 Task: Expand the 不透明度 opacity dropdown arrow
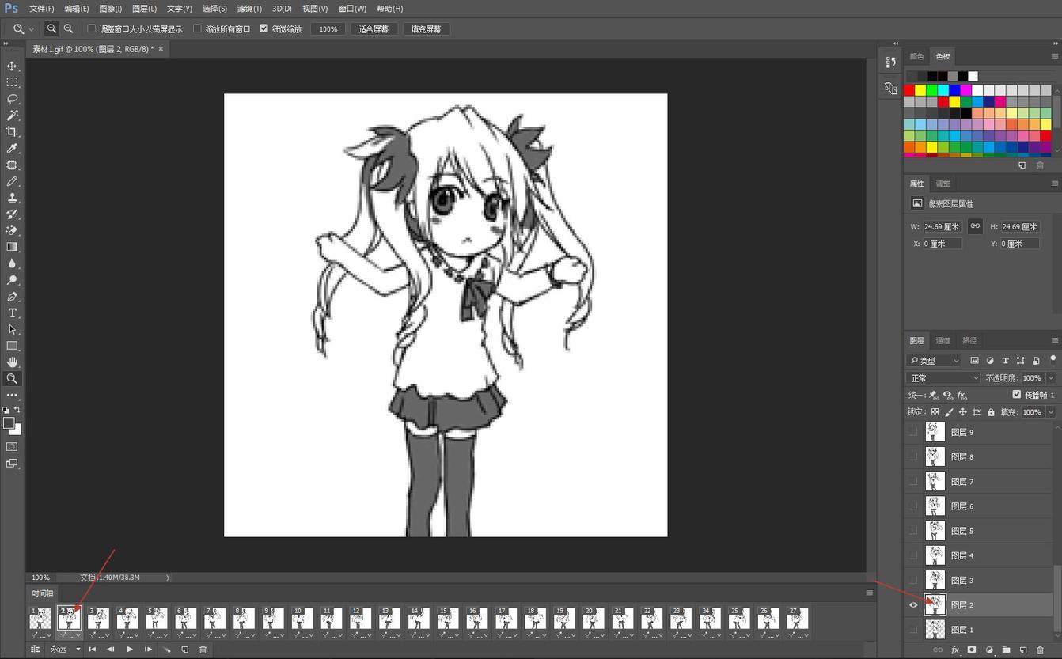point(1050,378)
